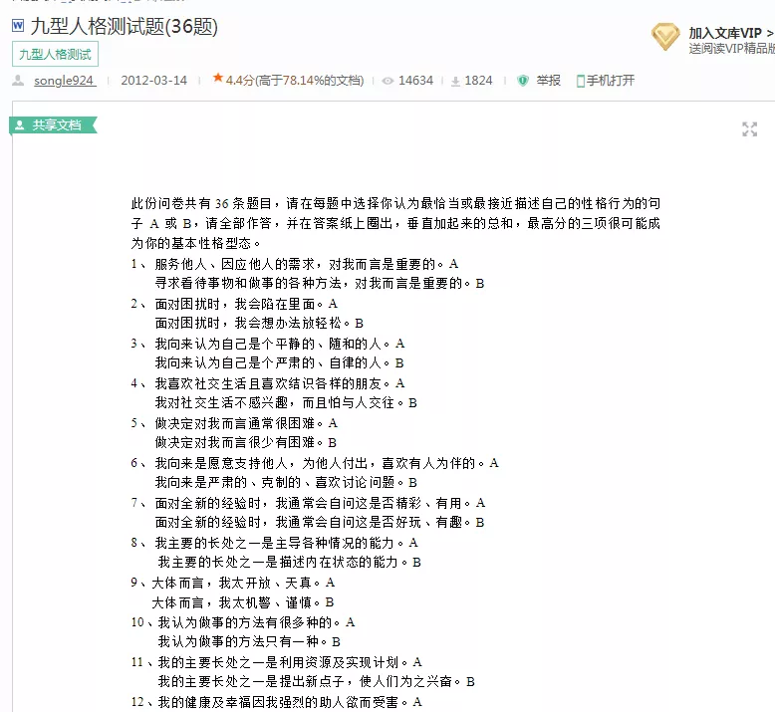
Task: Click the green shield report icon
Action: [523, 81]
